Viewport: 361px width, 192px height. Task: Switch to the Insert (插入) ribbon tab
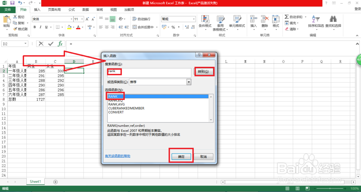(x=37, y=10)
